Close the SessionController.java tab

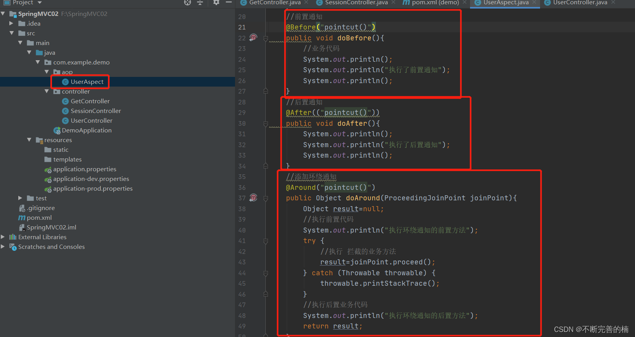393,2
